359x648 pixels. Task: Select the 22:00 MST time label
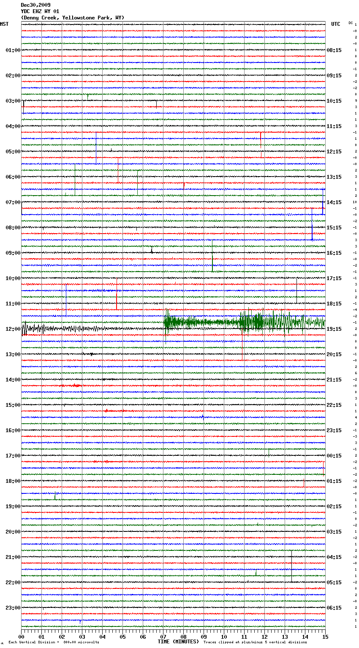[x=13, y=583]
